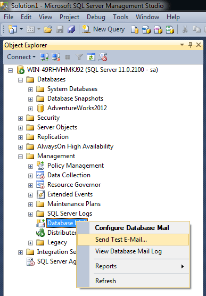Viewport: 206px width, 296px height.
Task: Select View Database Mail Log
Action: [133, 251]
